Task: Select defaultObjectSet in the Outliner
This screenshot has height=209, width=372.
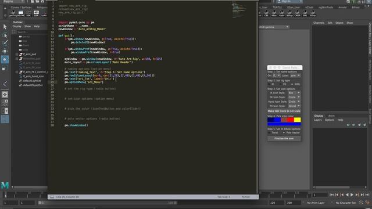Action: (33, 85)
